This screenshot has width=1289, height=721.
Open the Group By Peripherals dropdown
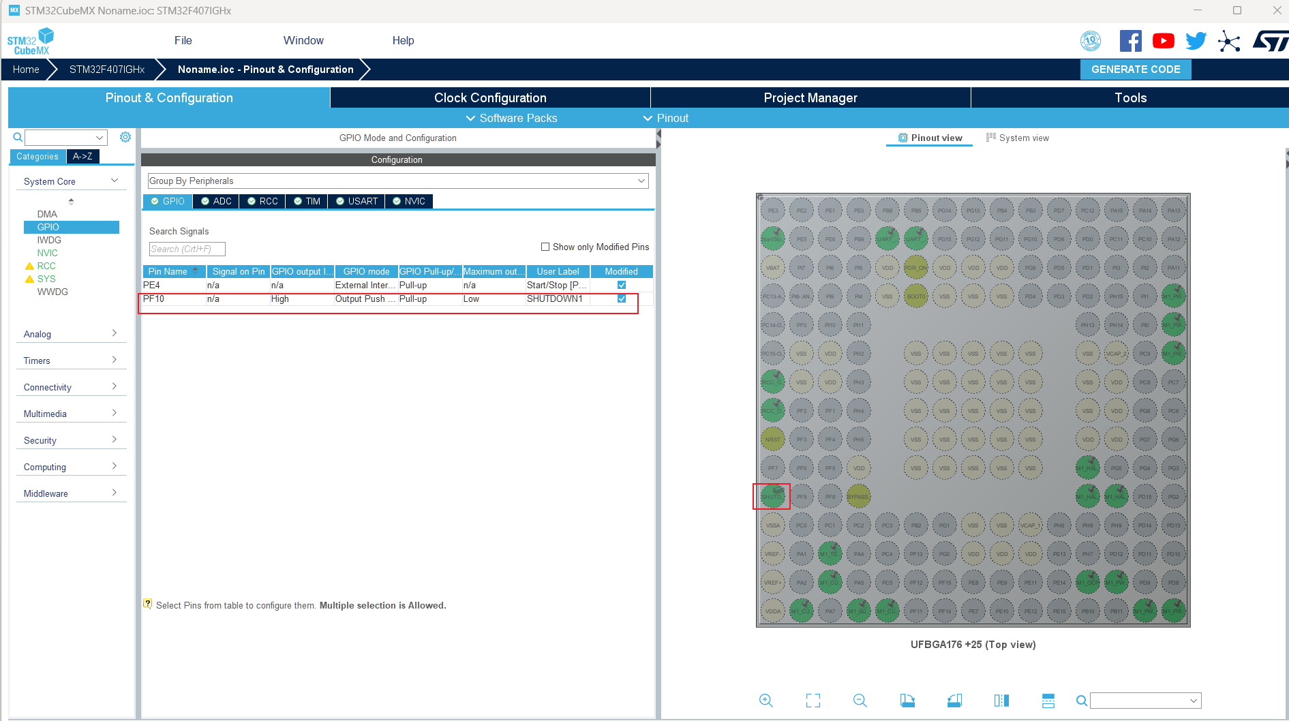[398, 181]
